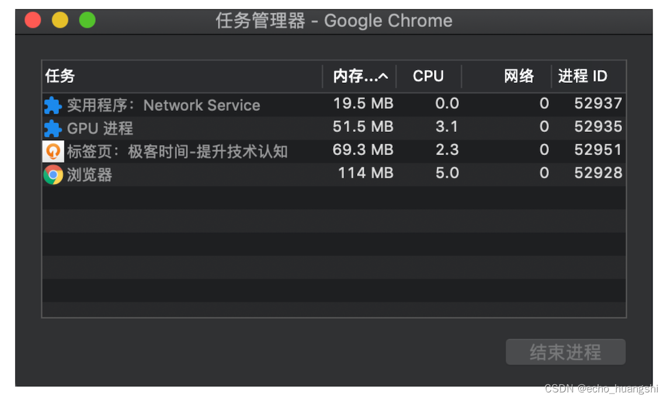
Task: Click the GPU process puzzle piece icon
Action: click(x=53, y=128)
